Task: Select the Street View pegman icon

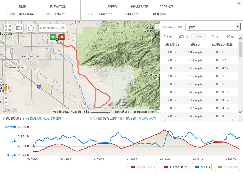Action: (x=6, y=89)
